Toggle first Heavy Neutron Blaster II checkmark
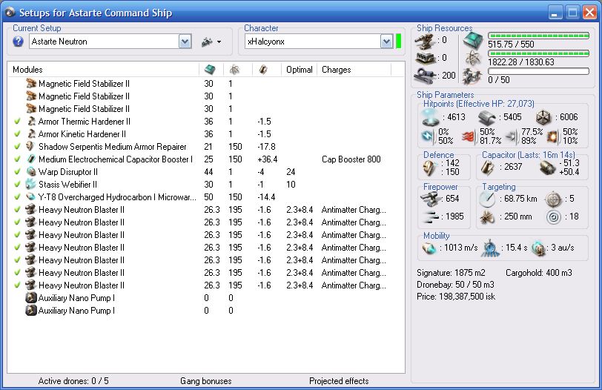Screen dimensions: 602x390 [x=17, y=210]
